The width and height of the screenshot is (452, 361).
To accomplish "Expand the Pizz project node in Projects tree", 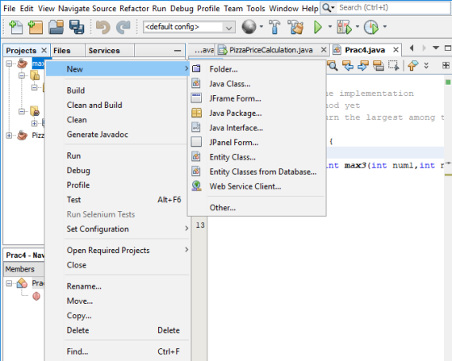I will (9, 135).
